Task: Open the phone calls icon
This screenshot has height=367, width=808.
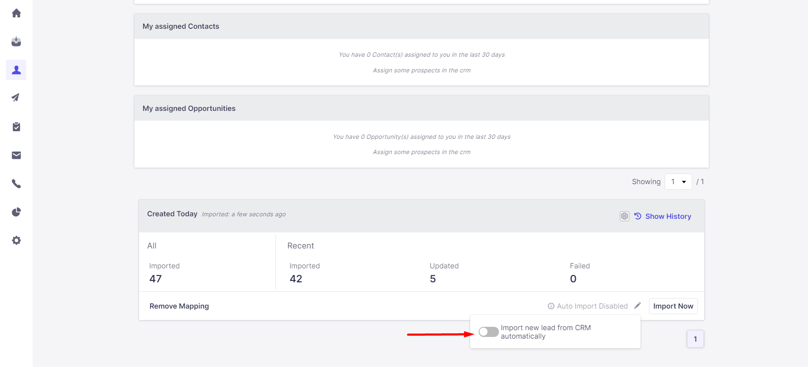Action: coord(16,184)
